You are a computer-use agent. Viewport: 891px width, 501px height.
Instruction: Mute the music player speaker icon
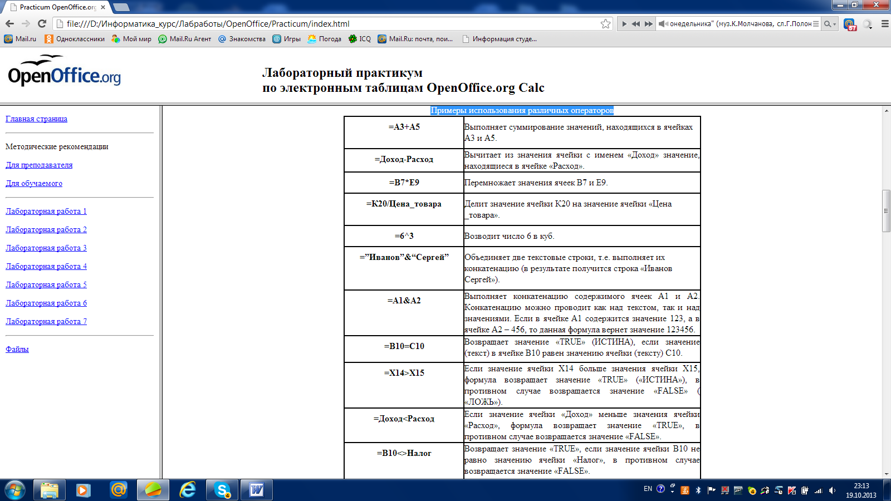663,24
